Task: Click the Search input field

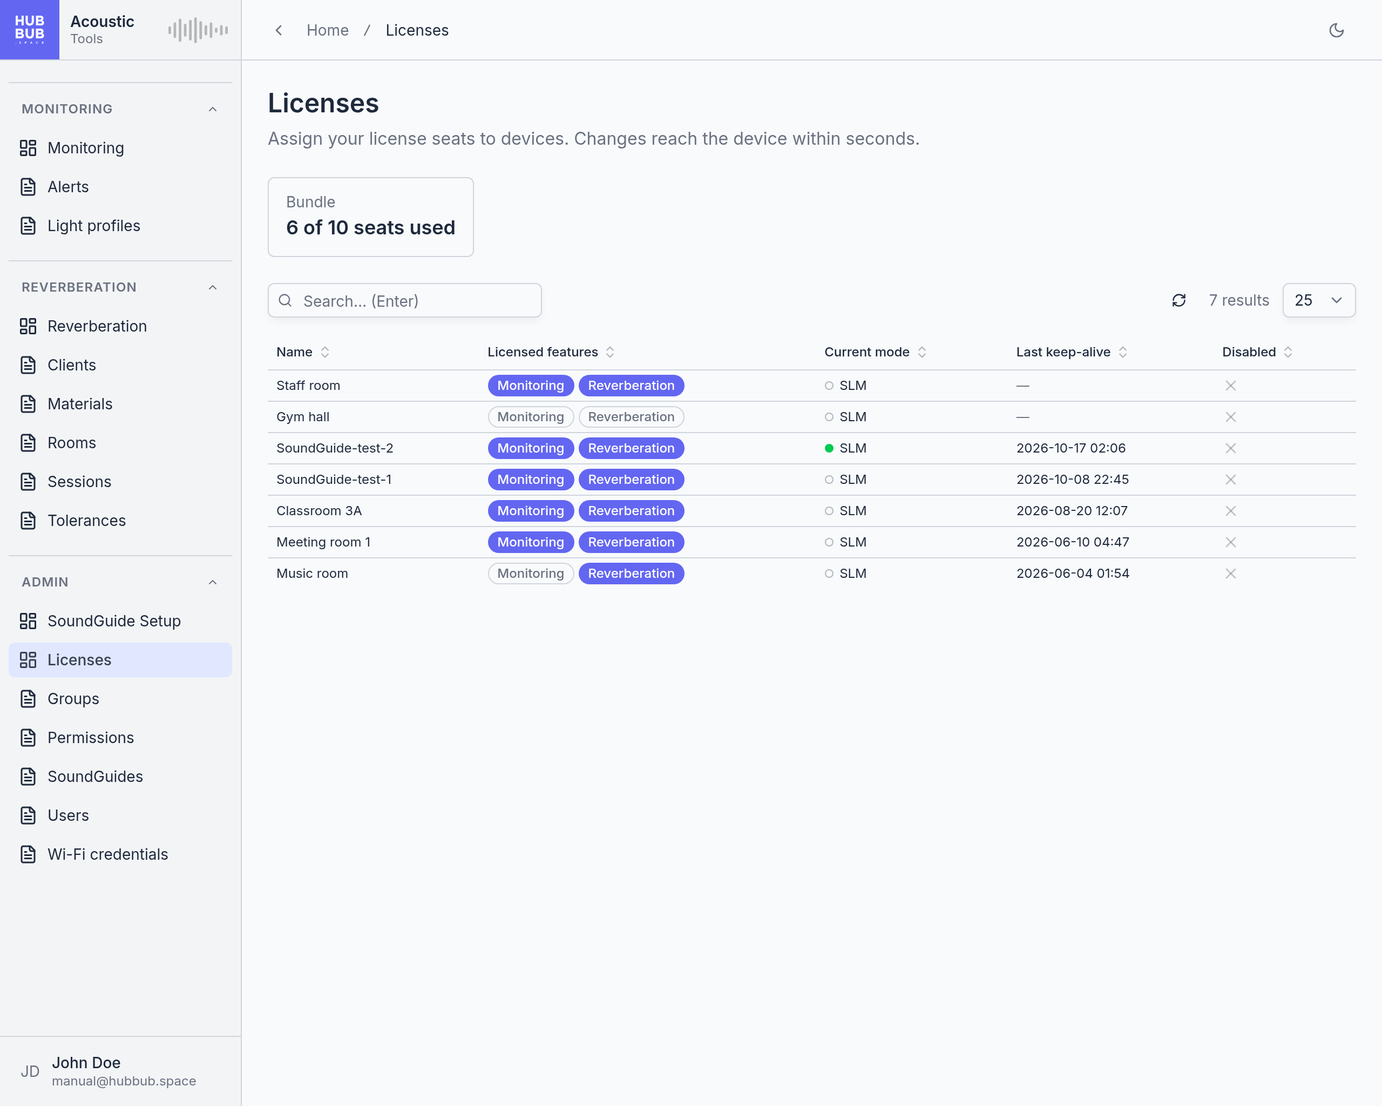Action: click(404, 300)
